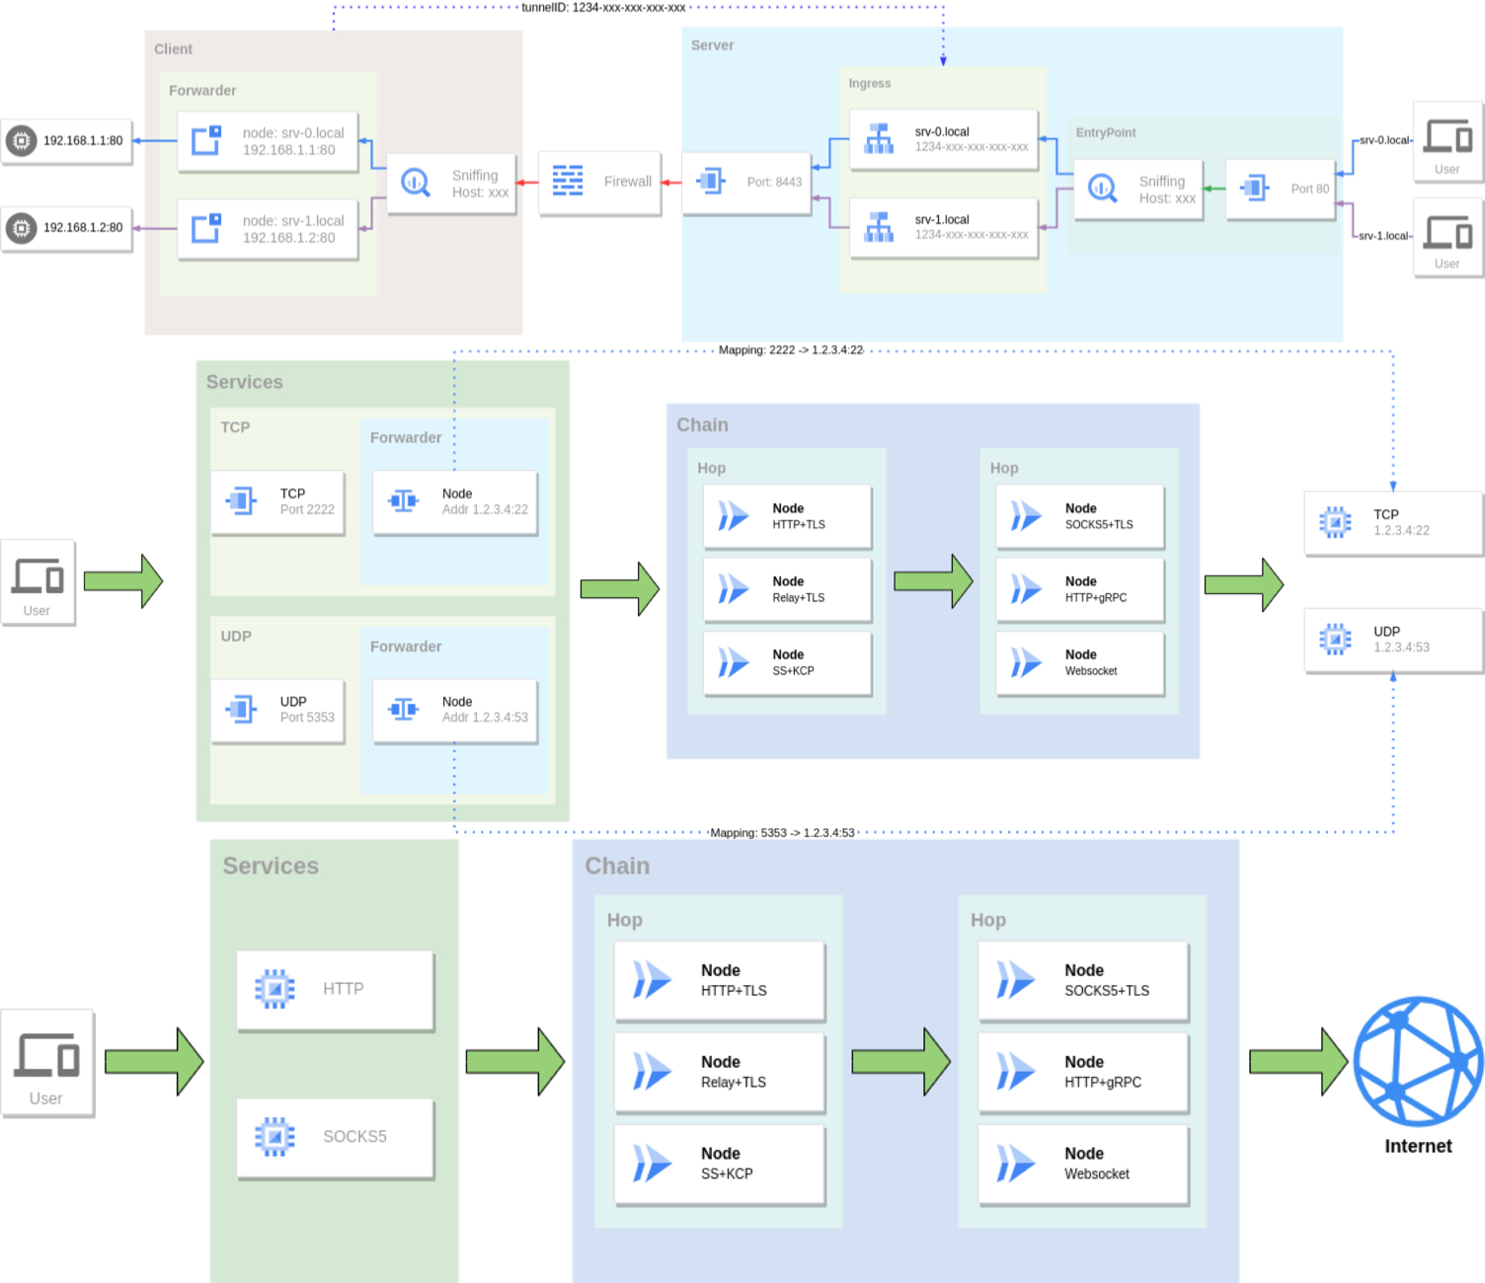
Task: Click the Node Addr 1.2.3.4:22 forwarder icon
Action: pyautogui.click(x=404, y=501)
